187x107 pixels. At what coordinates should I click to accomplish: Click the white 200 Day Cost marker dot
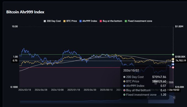(x=173, y=61)
